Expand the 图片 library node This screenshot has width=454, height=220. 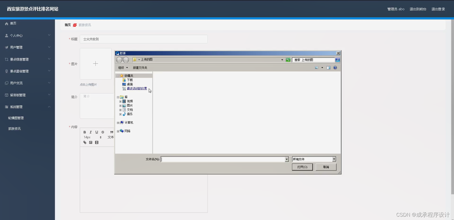coord(120,106)
